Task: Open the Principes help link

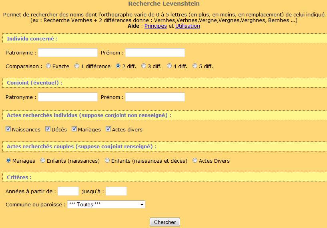Action: 156,26
